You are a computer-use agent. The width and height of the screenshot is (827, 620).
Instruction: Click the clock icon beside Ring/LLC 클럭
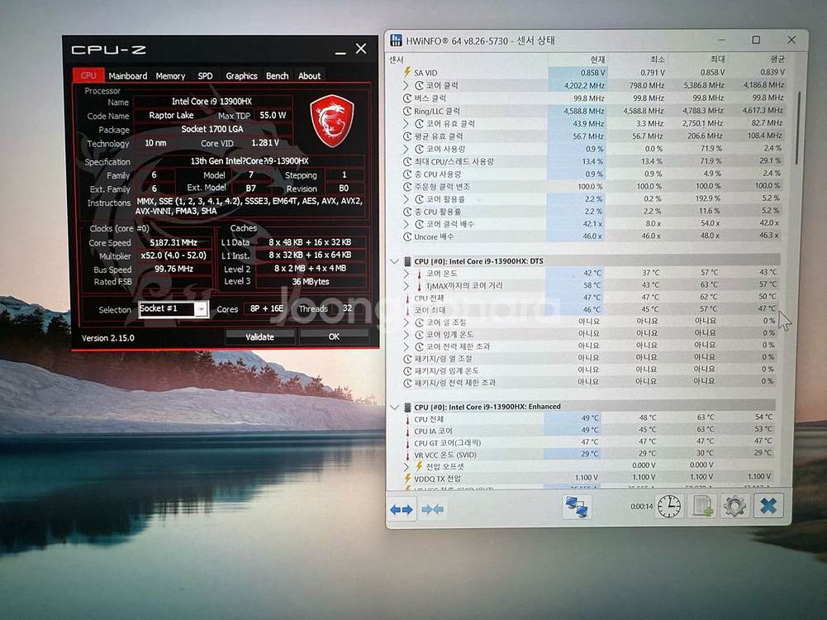(407, 111)
